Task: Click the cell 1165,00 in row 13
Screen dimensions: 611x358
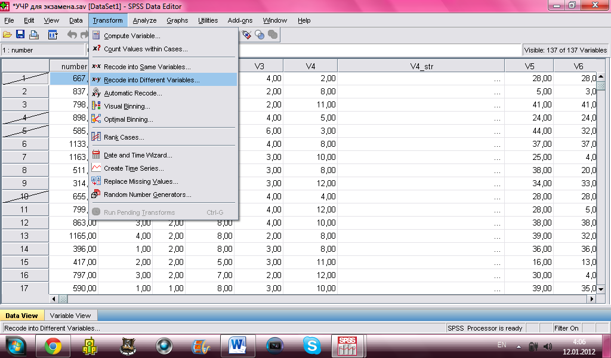Action: (x=73, y=236)
